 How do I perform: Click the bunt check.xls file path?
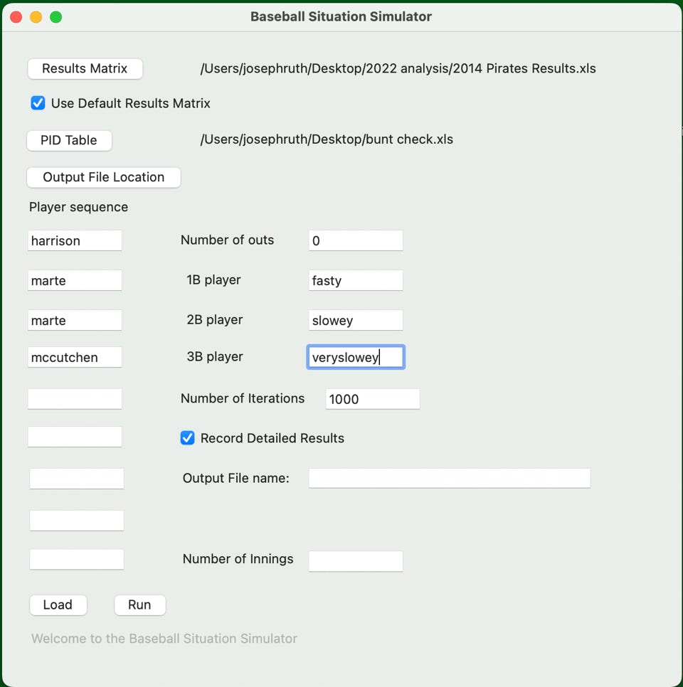[x=327, y=139]
